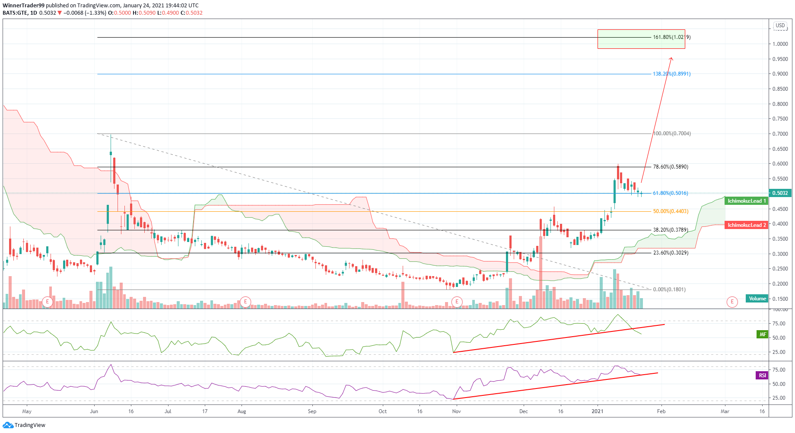Select the 78.60%(0.5890) Fibonacci label

pos(670,167)
